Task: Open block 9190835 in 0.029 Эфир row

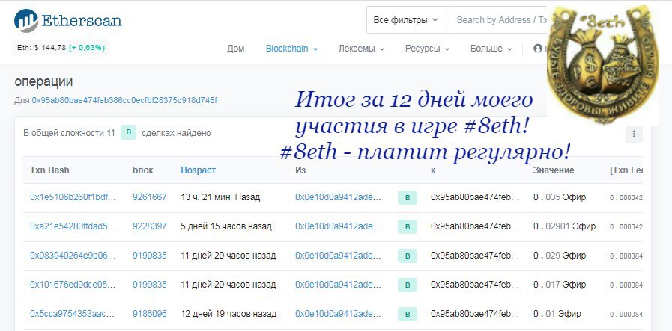Action: [150, 256]
